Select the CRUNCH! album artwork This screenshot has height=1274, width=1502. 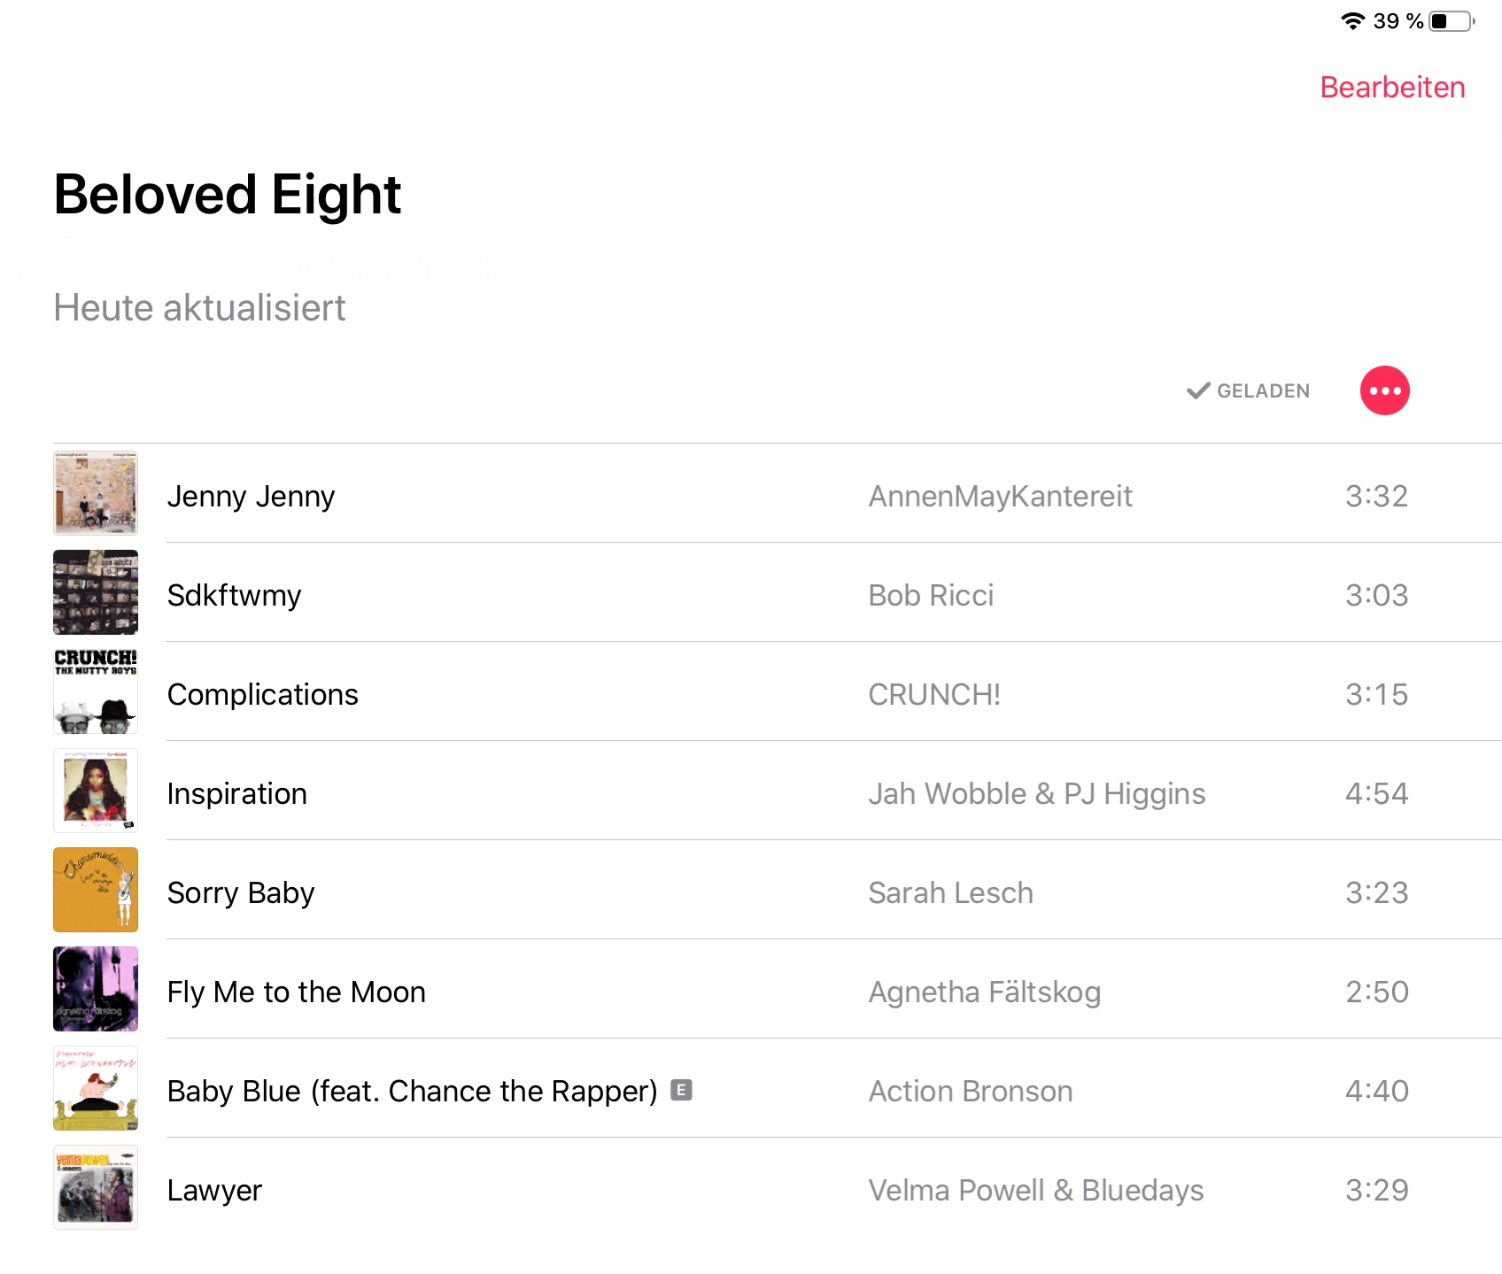click(x=96, y=691)
